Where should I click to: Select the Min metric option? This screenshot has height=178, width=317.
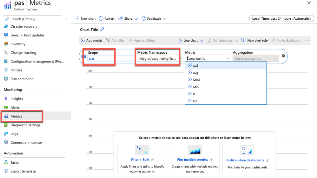pos(226,87)
